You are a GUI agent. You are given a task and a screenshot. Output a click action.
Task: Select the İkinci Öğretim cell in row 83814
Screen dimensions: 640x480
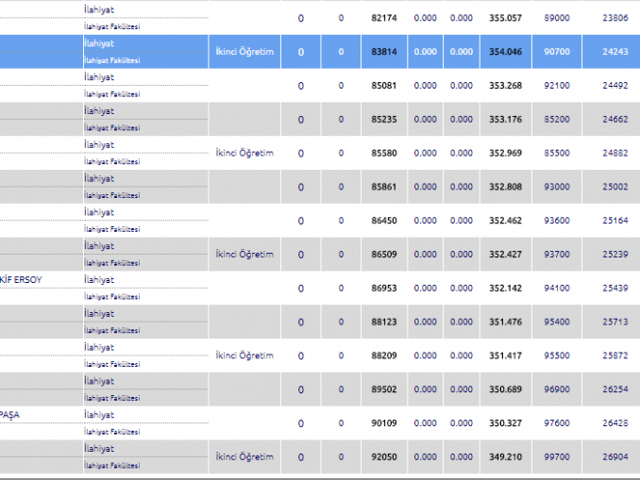point(244,52)
